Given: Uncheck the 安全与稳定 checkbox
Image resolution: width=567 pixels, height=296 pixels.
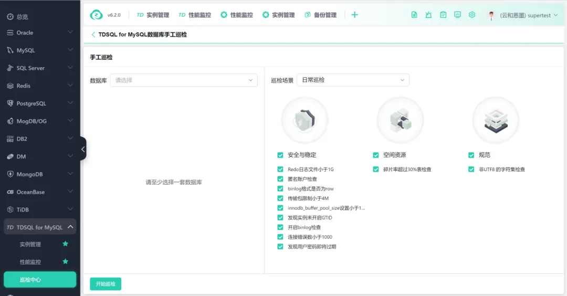Looking at the screenshot, I should point(280,155).
